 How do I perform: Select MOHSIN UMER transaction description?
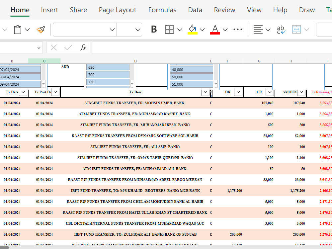pos(135,103)
